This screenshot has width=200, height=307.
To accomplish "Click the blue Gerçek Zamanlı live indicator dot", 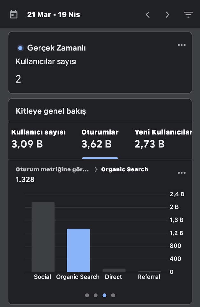I will click(20, 48).
